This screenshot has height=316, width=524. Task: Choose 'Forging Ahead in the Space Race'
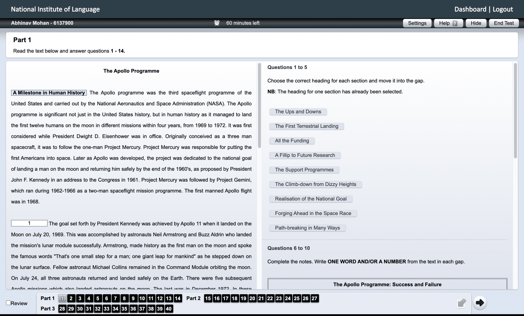click(313, 213)
